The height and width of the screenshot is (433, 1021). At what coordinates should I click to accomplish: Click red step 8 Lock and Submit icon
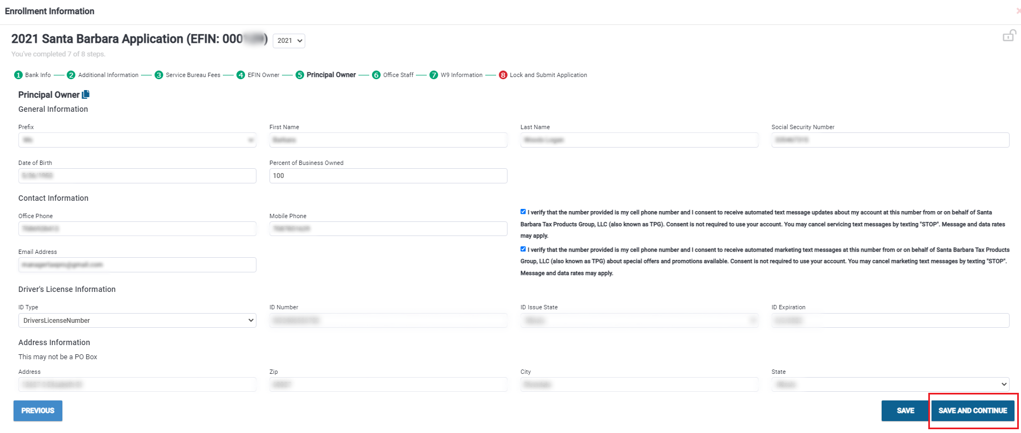[x=503, y=75]
